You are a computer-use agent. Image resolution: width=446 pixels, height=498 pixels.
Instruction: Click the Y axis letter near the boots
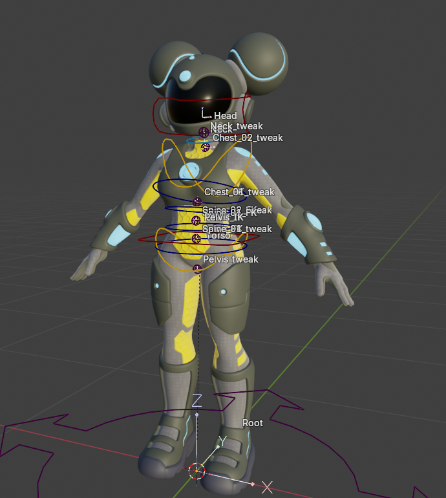[222, 441]
